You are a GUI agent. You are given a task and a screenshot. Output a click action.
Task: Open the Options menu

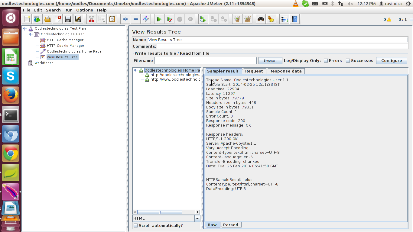click(x=85, y=10)
